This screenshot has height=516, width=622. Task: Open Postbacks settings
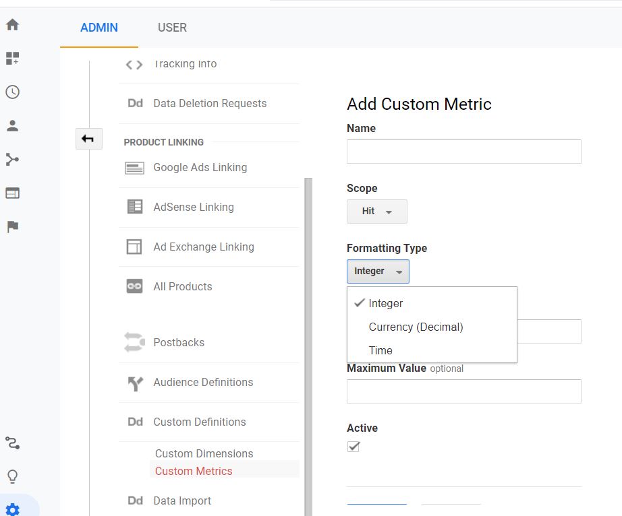tap(179, 342)
